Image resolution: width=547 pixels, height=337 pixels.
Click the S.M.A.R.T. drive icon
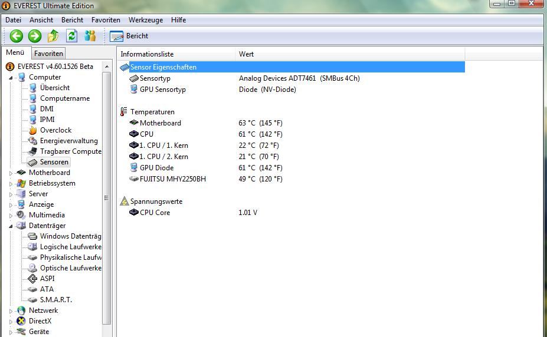point(32,300)
